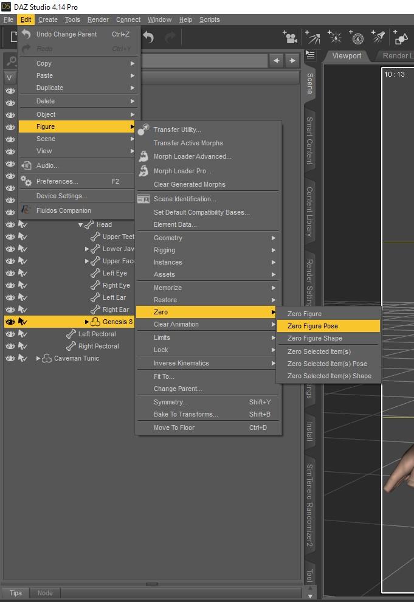Click the Tips button at bottom
The height and width of the screenshot is (602, 414).
click(x=15, y=593)
